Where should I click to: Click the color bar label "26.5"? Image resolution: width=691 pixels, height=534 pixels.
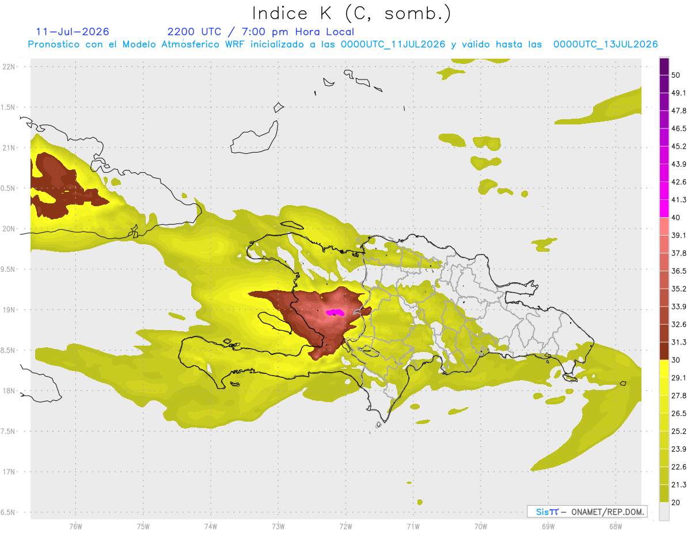coord(679,414)
